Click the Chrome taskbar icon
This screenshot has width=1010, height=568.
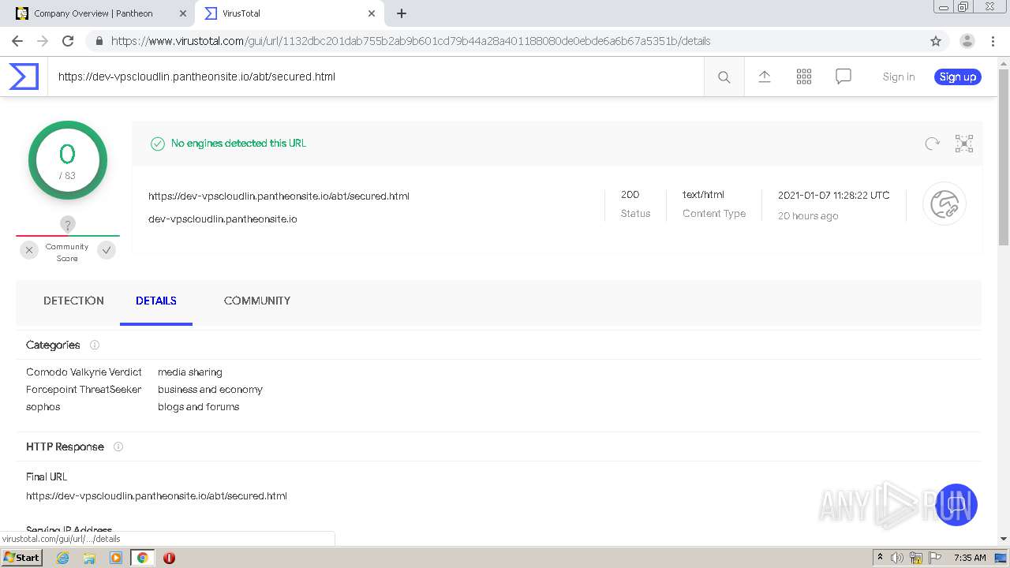click(142, 558)
